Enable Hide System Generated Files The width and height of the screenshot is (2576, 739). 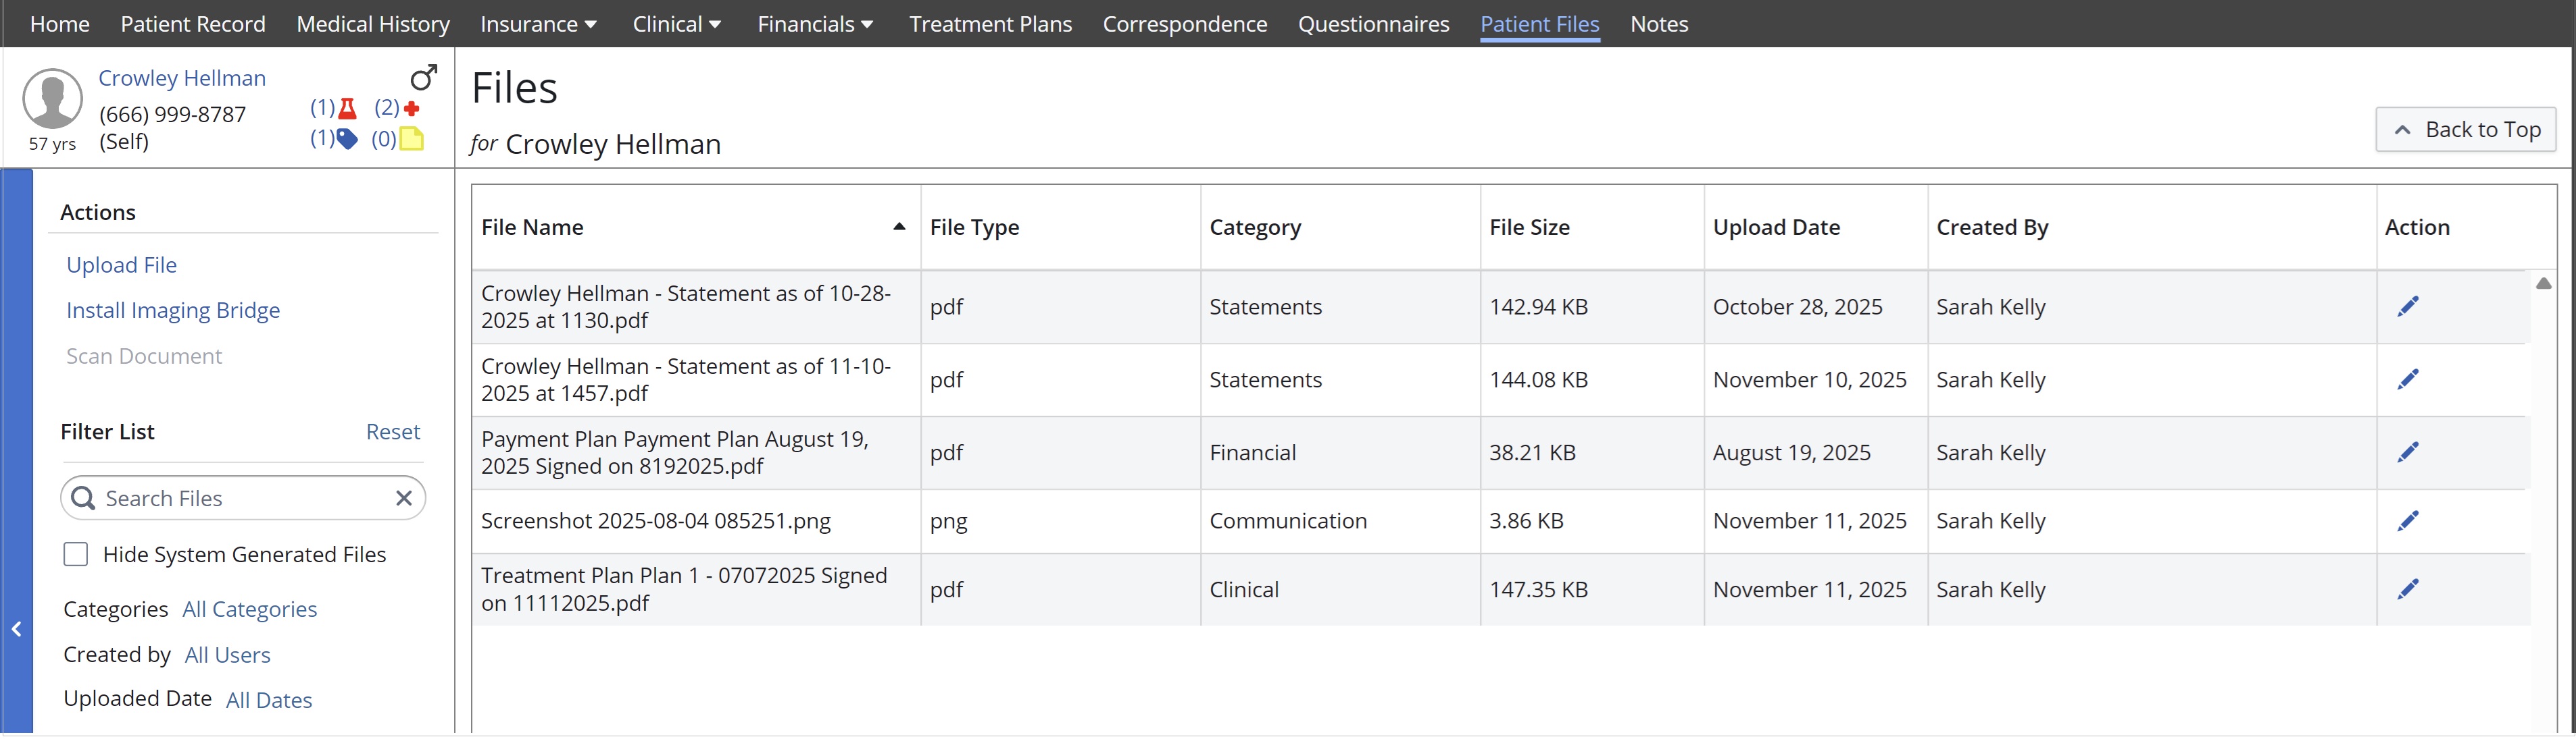75,553
